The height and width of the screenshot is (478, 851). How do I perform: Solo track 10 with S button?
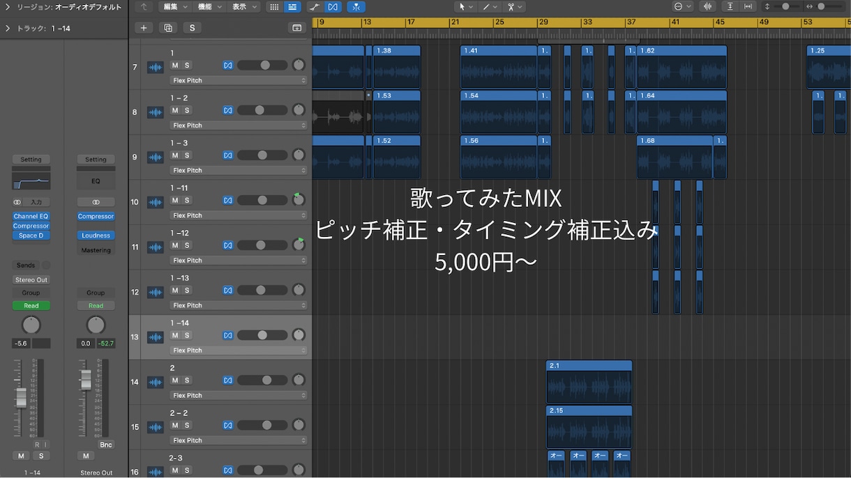[187, 201]
